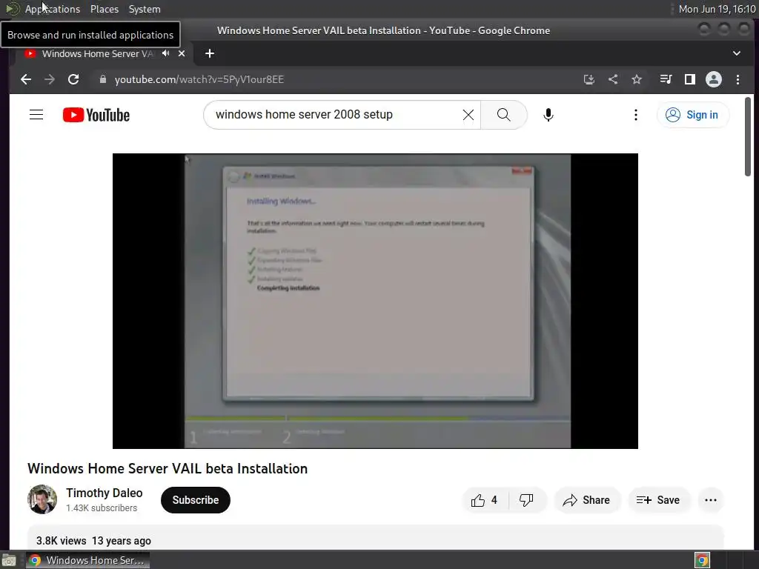Viewport: 759px width, 569px height.
Task: Open the Places menu
Action: pyautogui.click(x=105, y=9)
